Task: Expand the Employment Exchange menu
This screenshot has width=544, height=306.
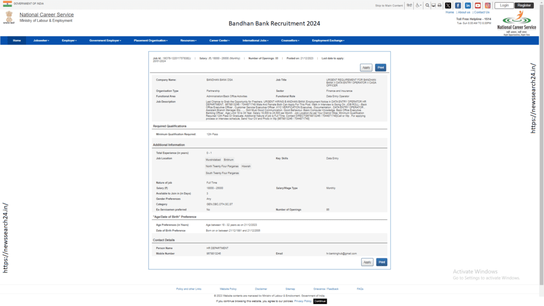Action: pyautogui.click(x=328, y=40)
